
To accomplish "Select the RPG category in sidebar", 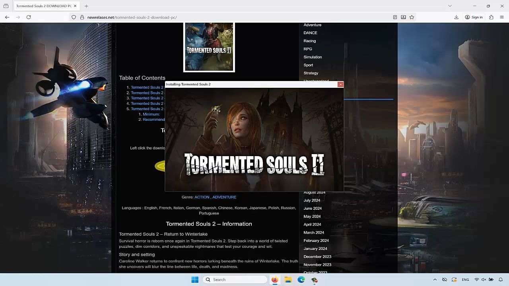I will pyautogui.click(x=308, y=49).
